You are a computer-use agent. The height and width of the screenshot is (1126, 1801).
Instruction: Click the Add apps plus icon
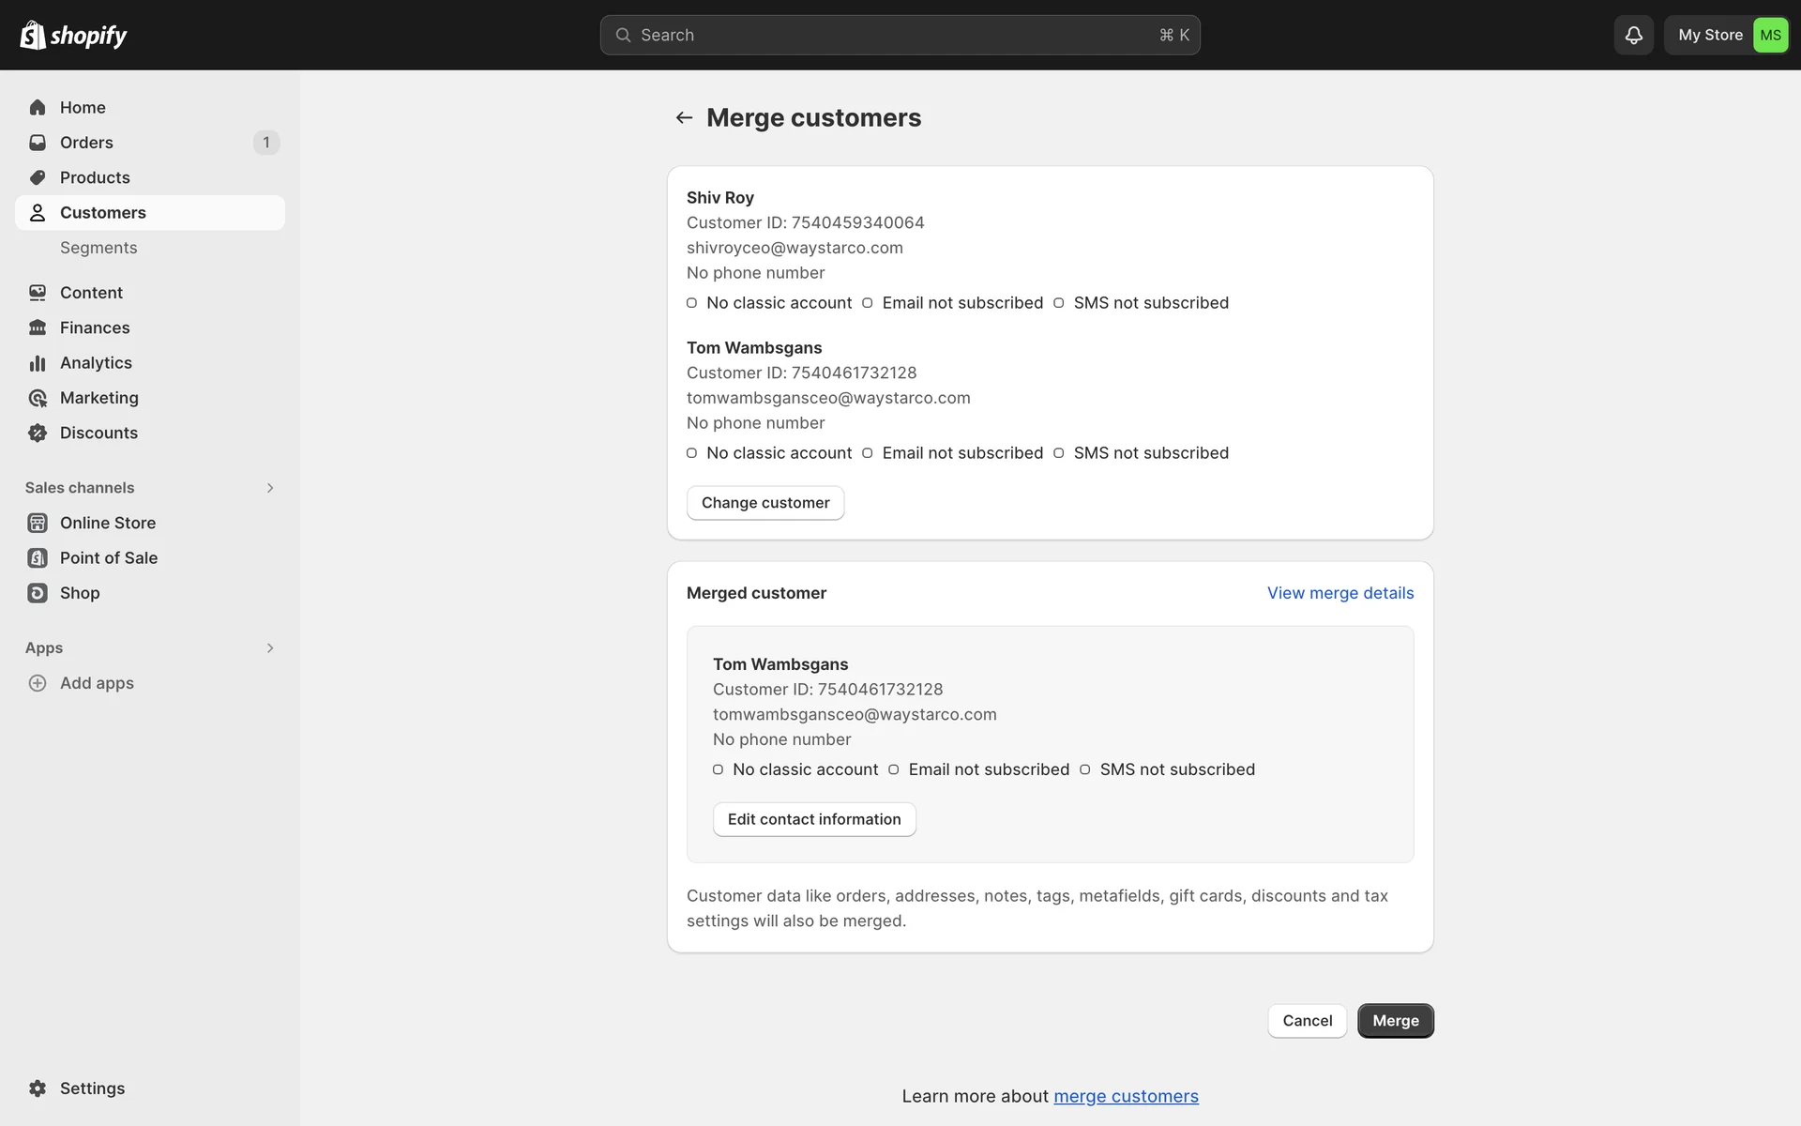38,683
